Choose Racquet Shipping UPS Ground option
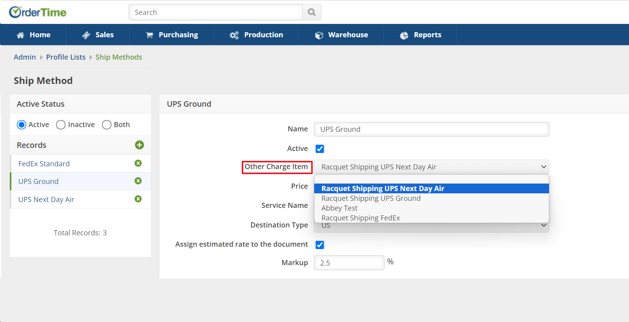Viewport: 629px width, 322px height. (x=371, y=198)
